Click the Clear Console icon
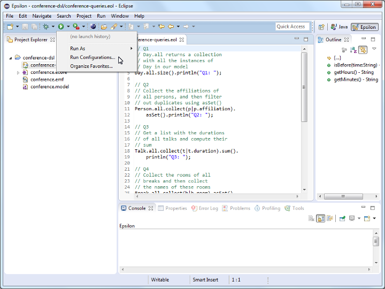The width and height of the screenshot is (385, 289). (x=311, y=218)
